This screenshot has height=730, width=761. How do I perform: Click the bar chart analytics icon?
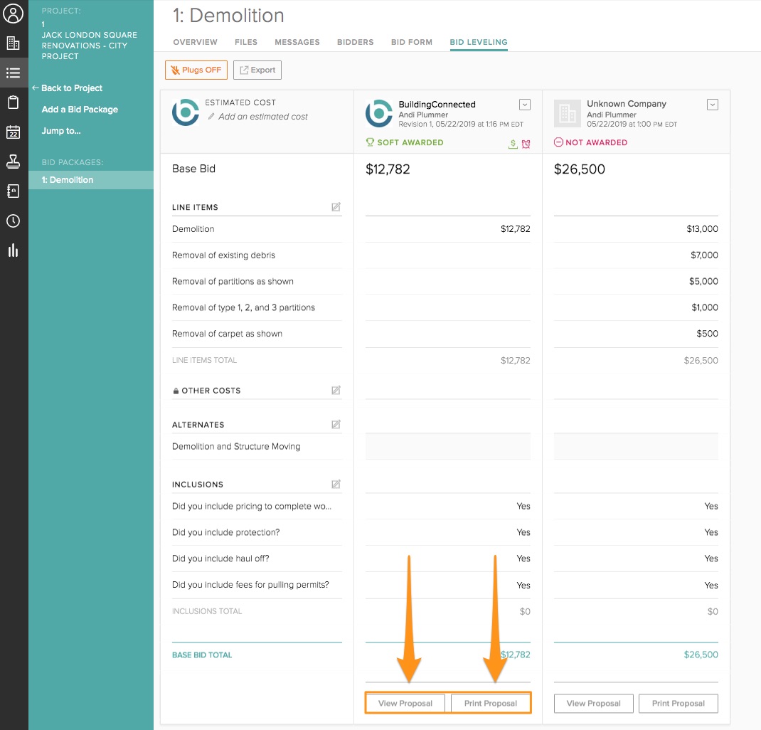tap(13, 250)
